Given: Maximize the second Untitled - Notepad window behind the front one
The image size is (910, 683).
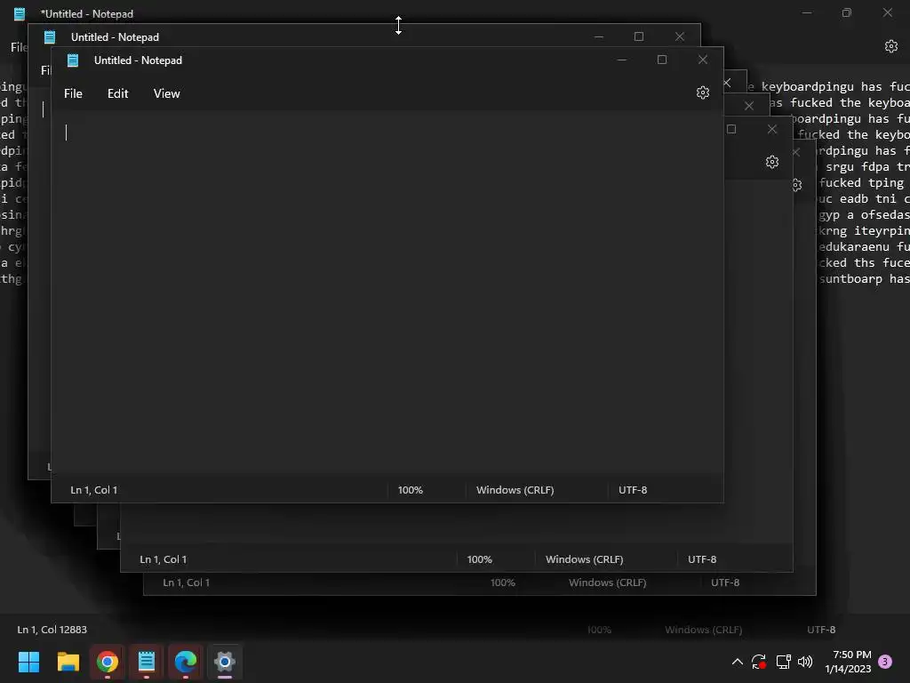Looking at the screenshot, I should pos(639,36).
